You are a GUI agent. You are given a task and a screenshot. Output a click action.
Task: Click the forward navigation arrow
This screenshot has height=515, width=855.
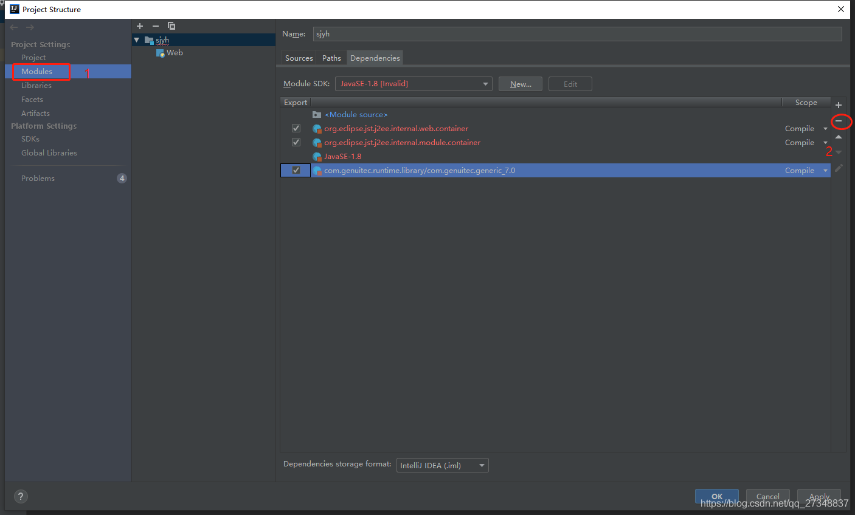[30, 27]
